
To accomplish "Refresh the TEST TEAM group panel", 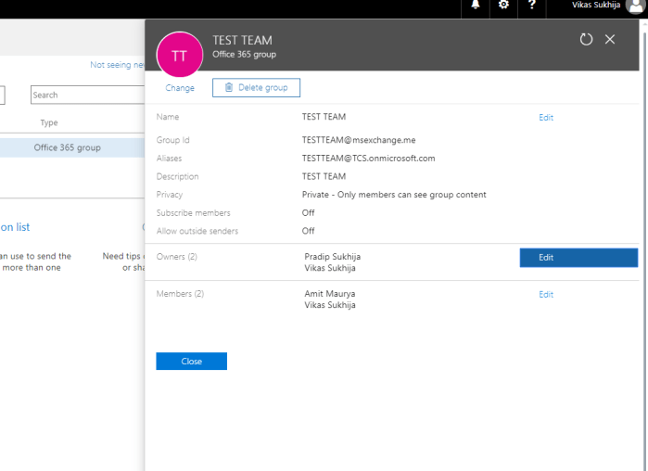I will pyautogui.click(x=586, y=40).
